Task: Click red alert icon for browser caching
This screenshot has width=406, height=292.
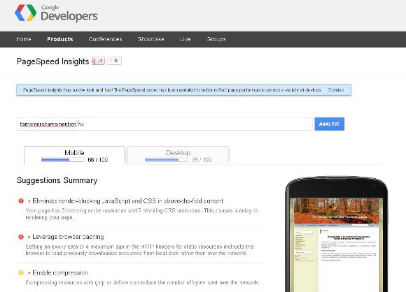Action: 21,237
